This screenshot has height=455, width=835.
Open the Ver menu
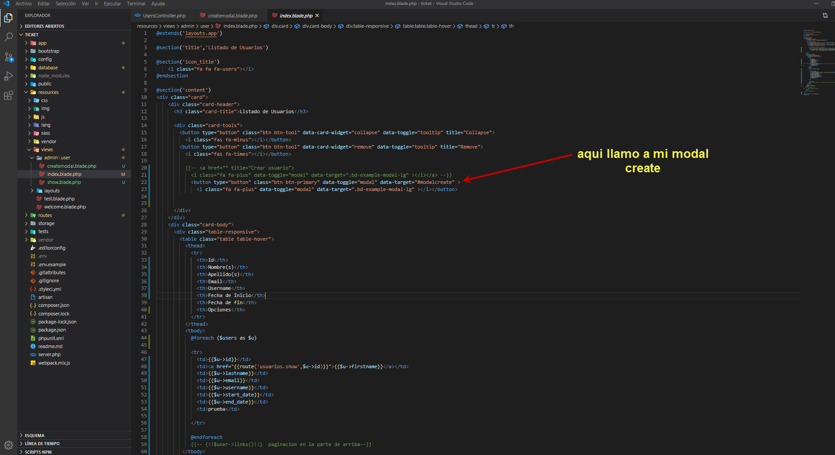(x=85, y=4)
